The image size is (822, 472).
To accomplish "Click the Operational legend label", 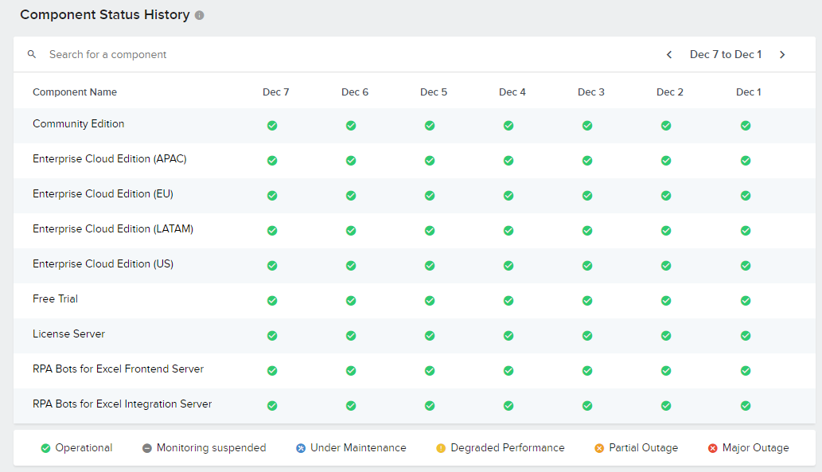I will pyautogui.click(x=84, y=448).
